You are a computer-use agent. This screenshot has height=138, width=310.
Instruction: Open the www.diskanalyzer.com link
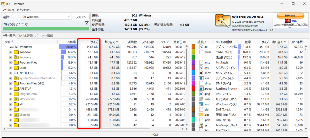coord(245,26)
